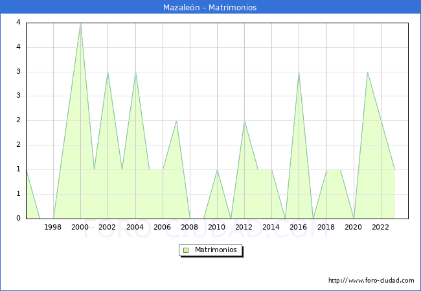Click x-axis label 2000

click(x=80, y=227)
